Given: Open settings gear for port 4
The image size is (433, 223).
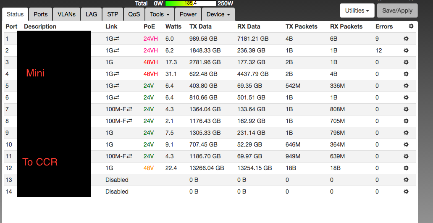Looking at the screenshot, I should point(406,74).
